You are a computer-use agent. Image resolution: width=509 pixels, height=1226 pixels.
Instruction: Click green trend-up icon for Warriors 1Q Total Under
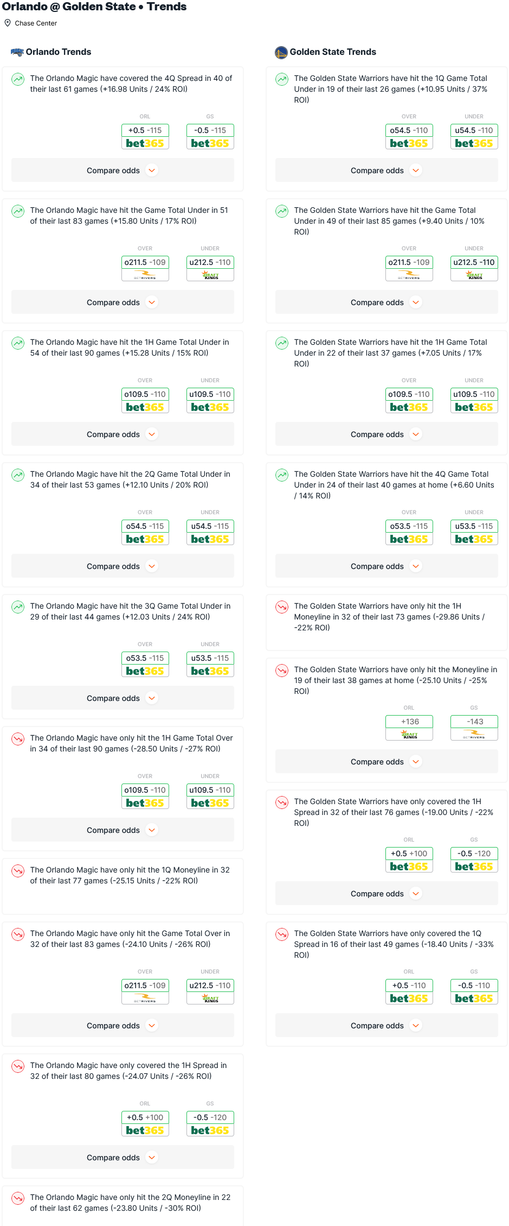[x=282, y=79]
